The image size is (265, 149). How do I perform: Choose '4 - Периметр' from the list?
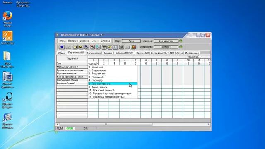point(113,80)
